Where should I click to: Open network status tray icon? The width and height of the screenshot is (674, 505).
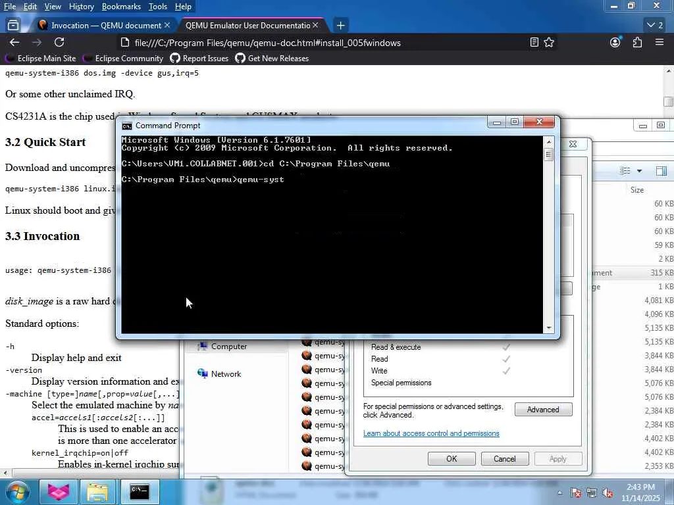pyautogui.click(x=592, y=493)
